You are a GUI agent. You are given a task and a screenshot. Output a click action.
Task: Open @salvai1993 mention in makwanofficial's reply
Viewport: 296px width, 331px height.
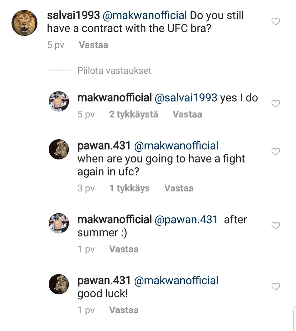[x=185, y=97]
